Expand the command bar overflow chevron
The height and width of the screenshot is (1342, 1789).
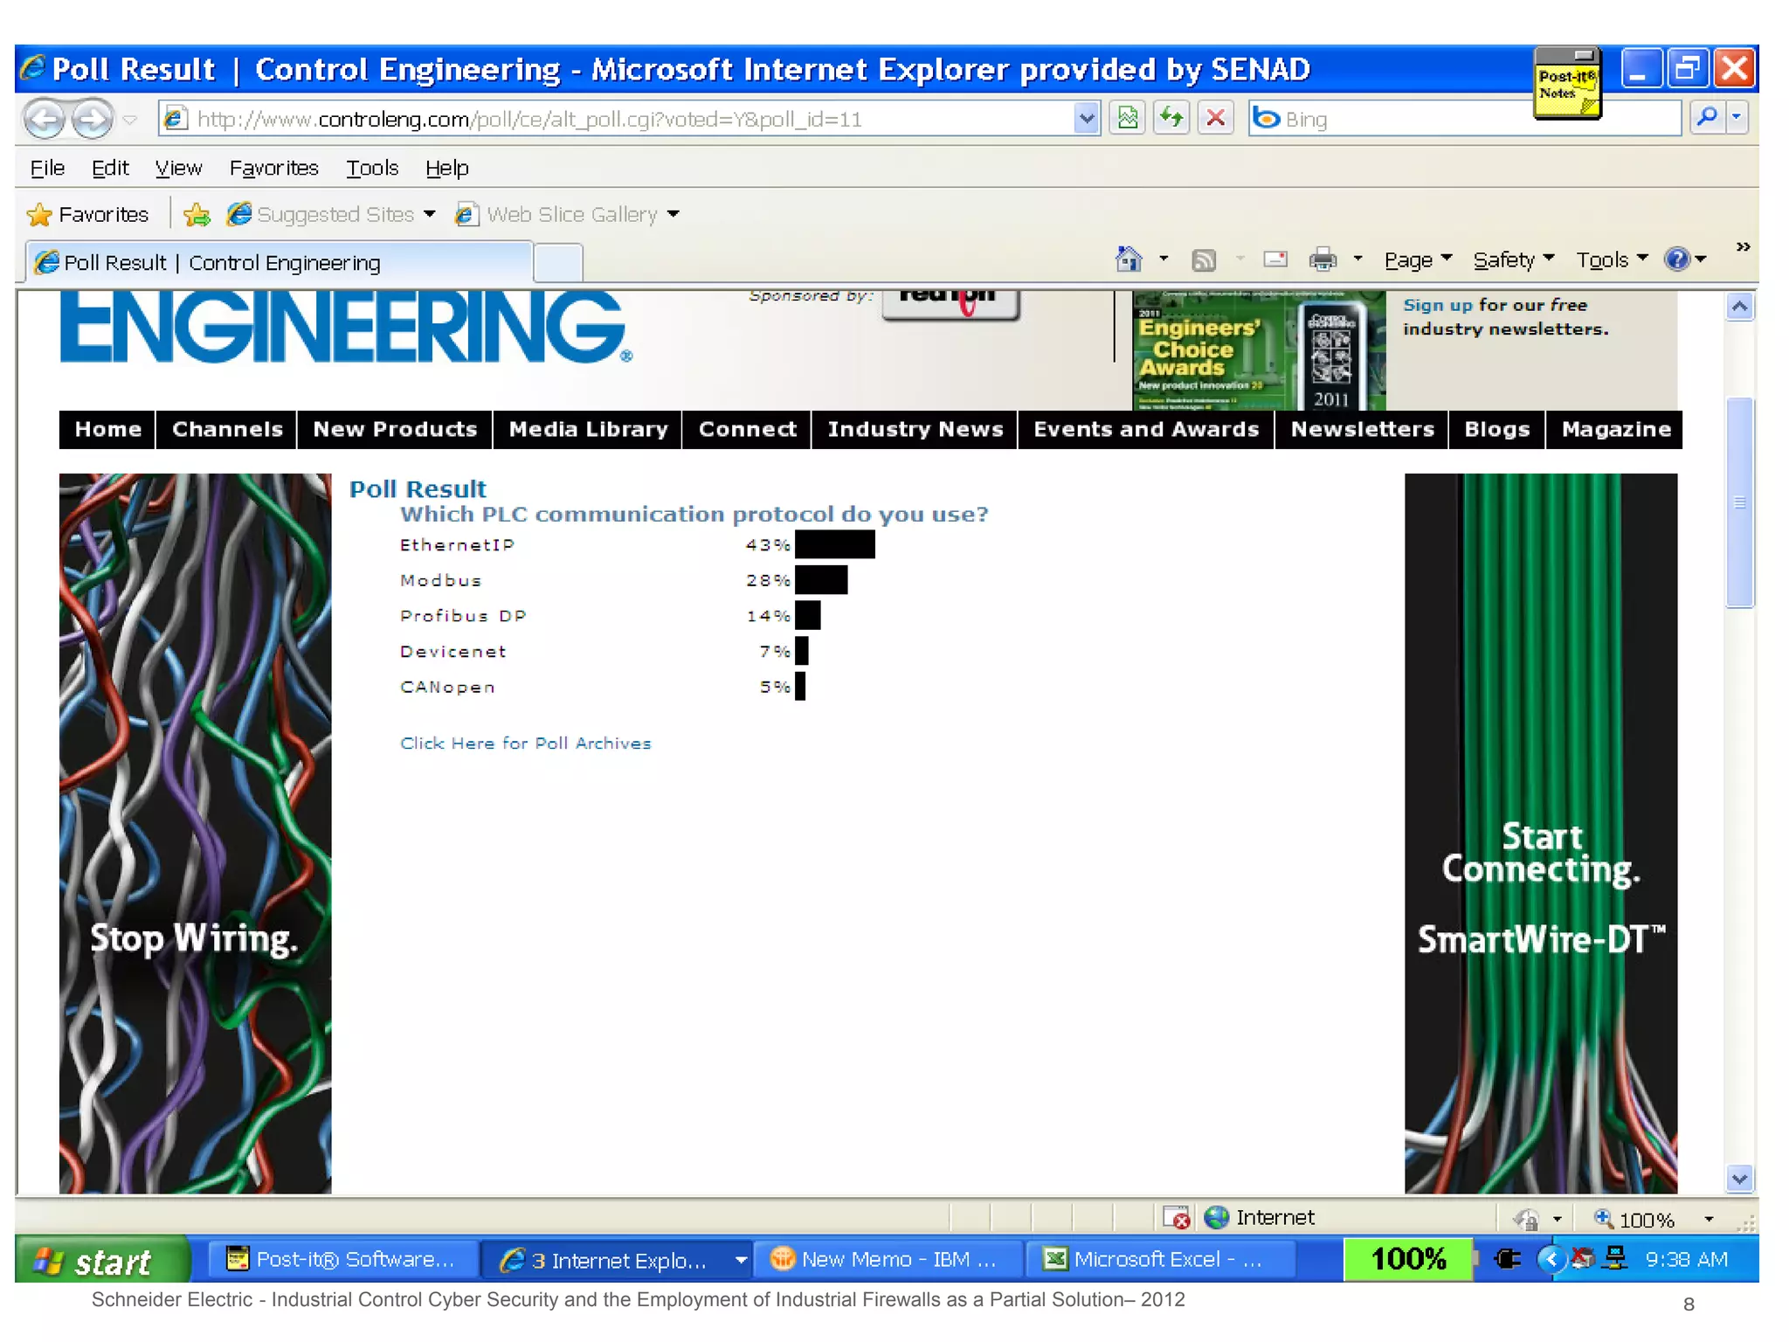click(1743, 247)
